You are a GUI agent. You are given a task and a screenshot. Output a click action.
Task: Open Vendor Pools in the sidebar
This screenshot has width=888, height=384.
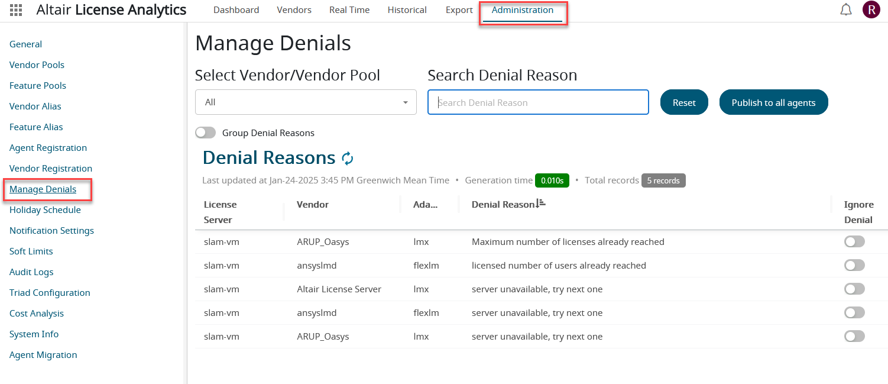coord(37,65)
